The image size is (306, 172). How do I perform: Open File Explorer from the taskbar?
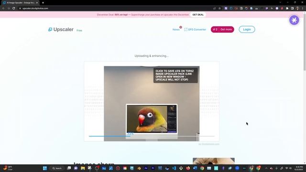[x=83, y=168]
